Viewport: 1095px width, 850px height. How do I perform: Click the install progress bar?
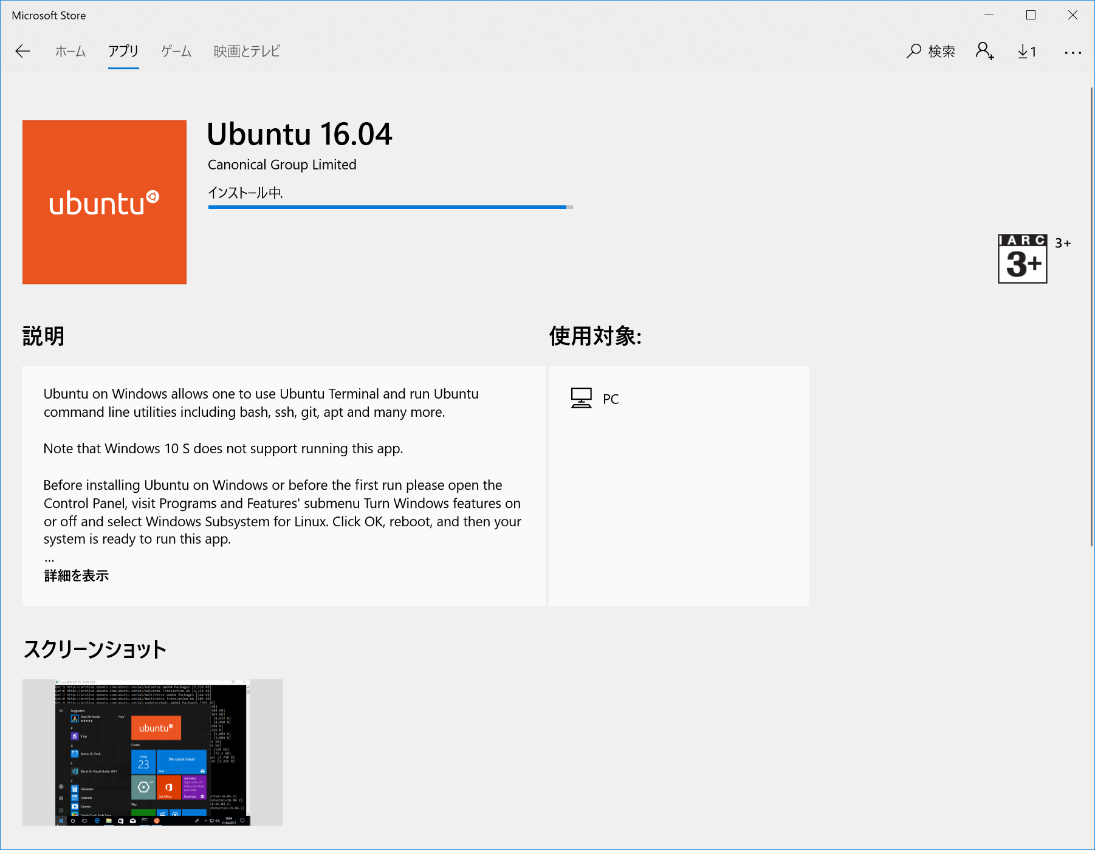point(390,207)
